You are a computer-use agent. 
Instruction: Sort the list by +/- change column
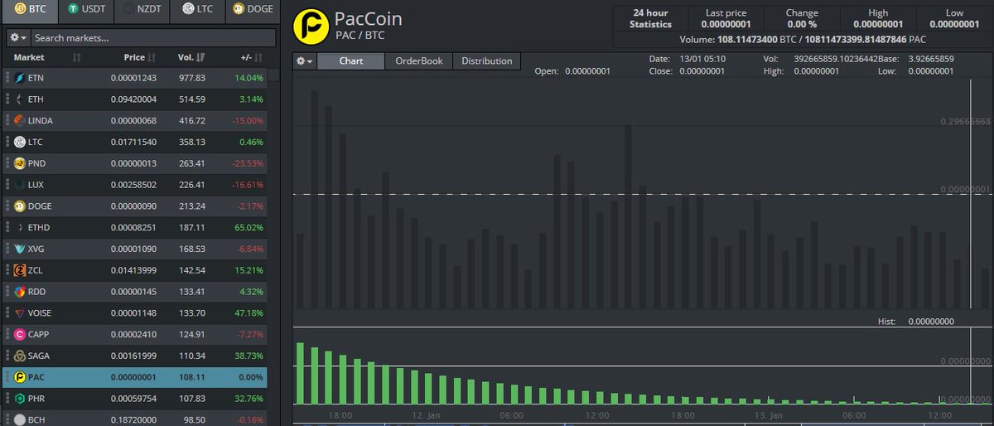[251, 57]
